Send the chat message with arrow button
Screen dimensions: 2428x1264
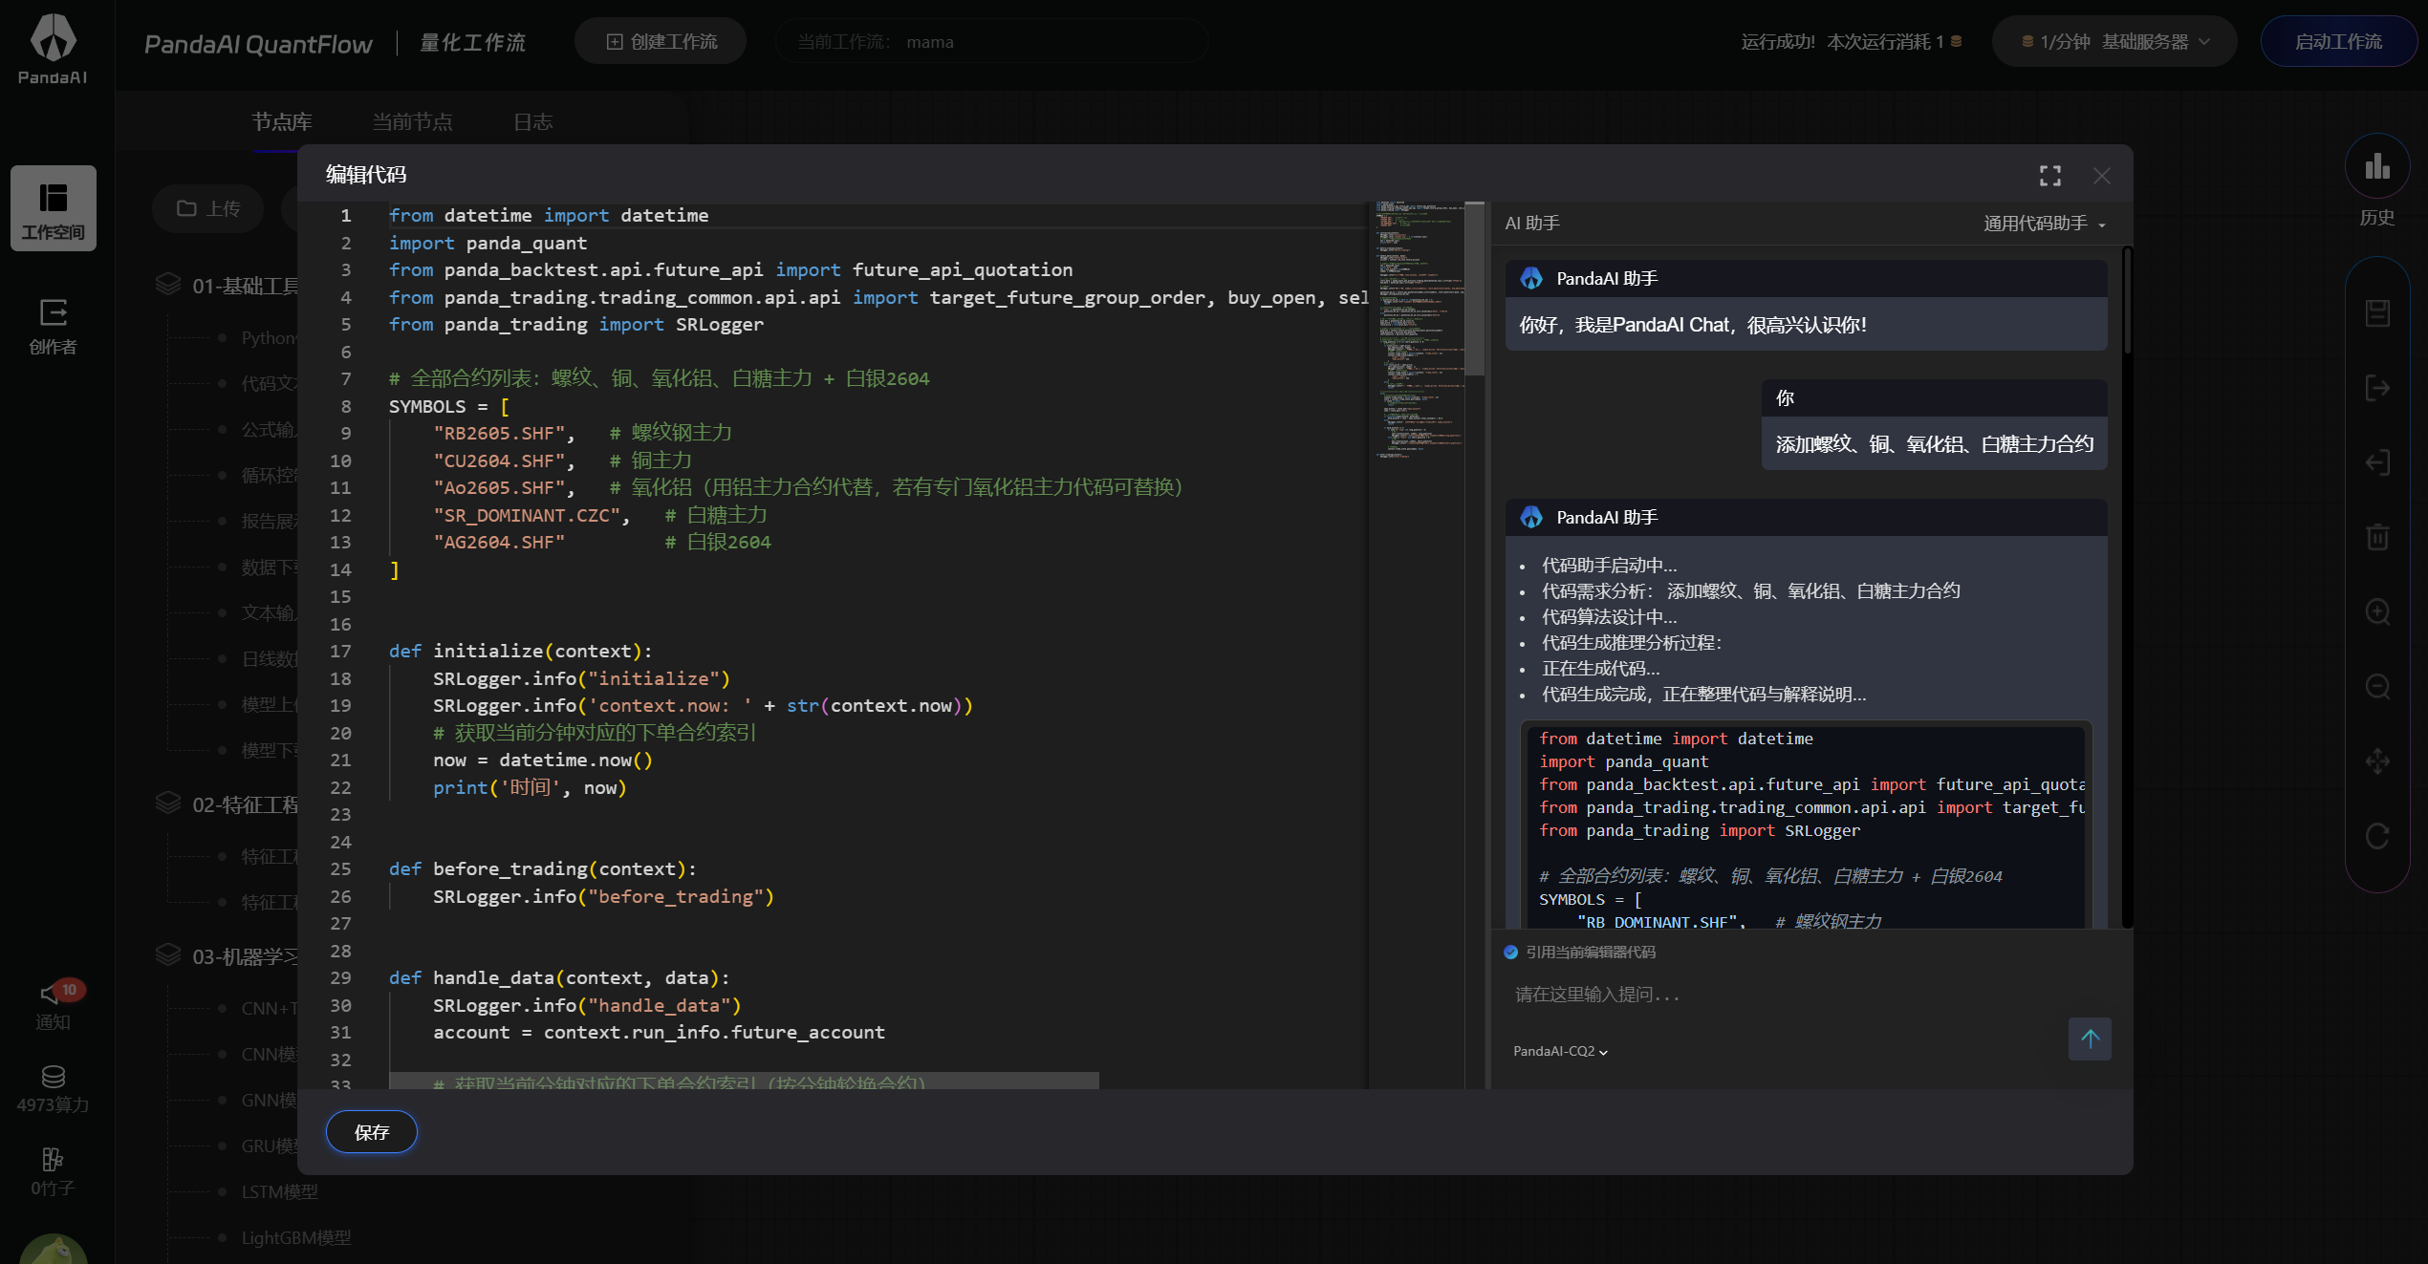point(2090,1039)
